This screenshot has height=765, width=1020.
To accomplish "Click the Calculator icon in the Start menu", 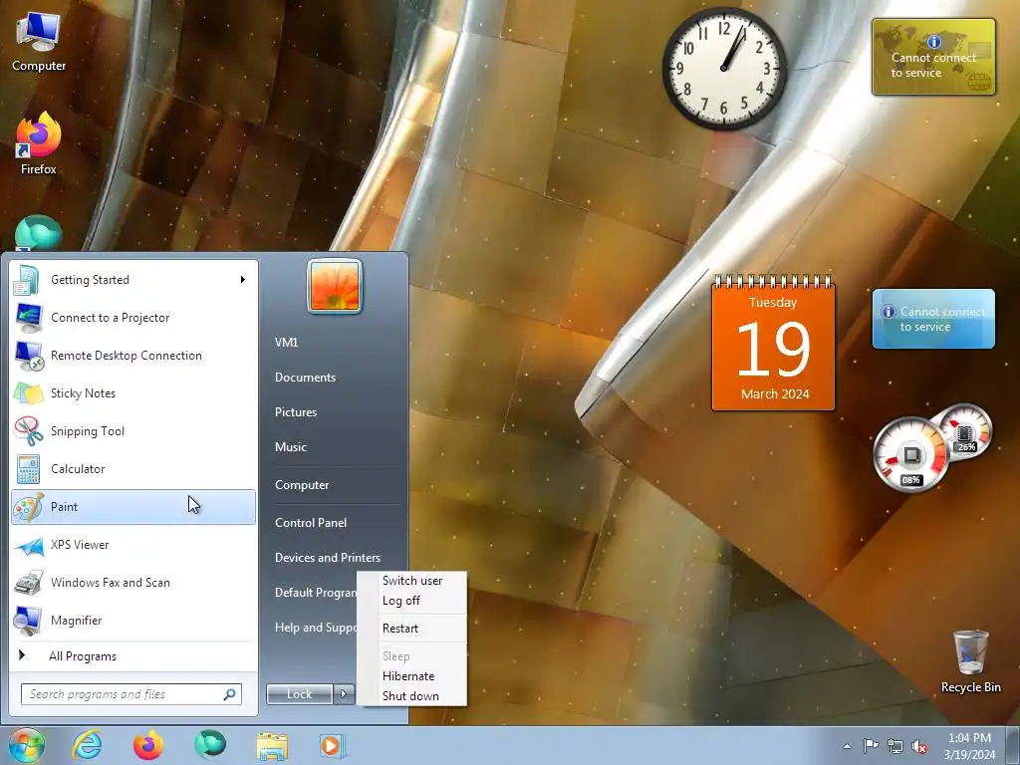I will 28,469.
